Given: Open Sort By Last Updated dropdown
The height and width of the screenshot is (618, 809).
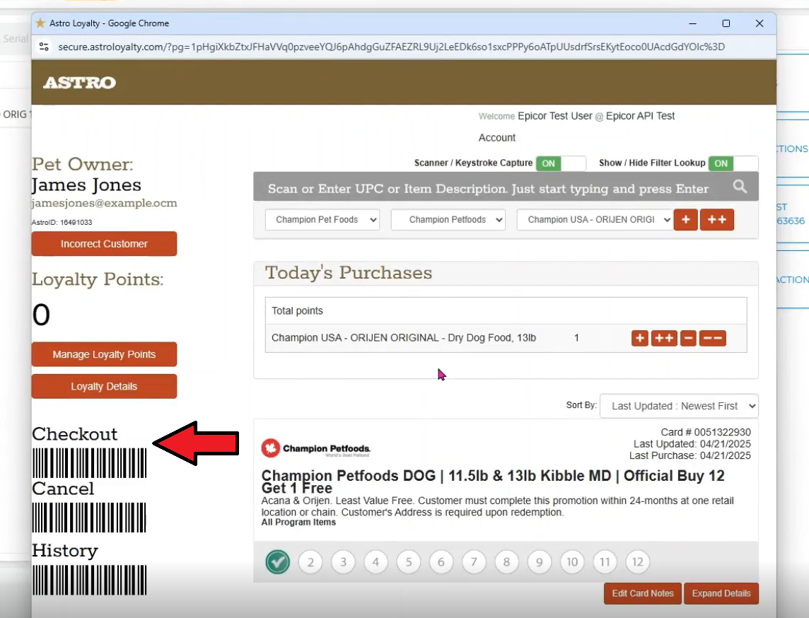Looking at the screenshot, I should 679,406.
